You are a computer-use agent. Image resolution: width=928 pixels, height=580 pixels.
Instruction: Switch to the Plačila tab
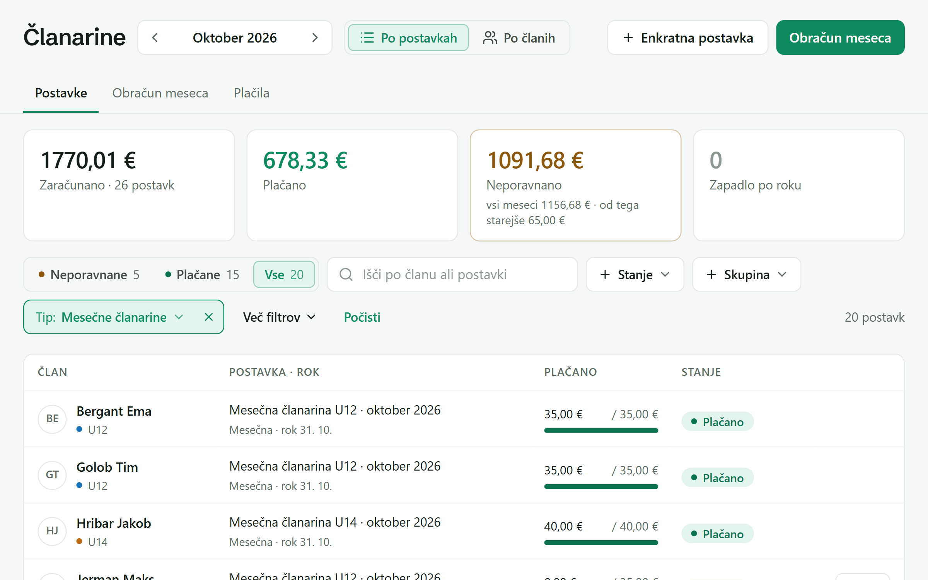(x=251, y=93)
